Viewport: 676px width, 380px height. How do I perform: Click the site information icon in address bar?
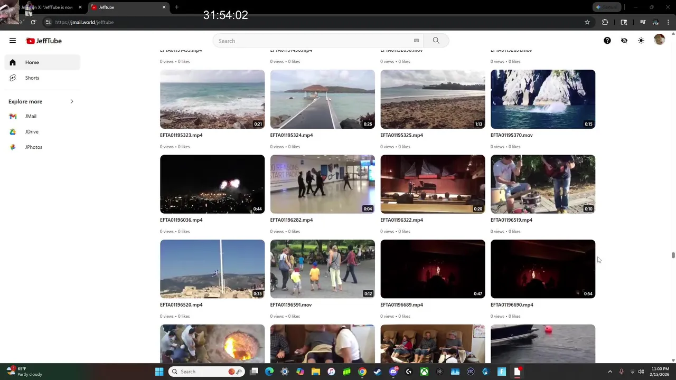[48, 22]
